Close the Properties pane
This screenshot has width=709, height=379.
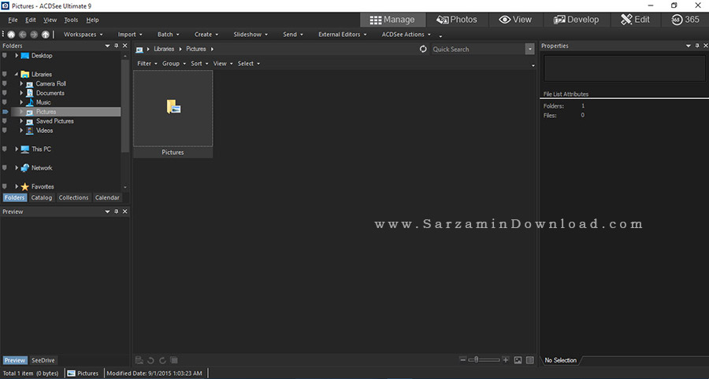click(705, 46)
